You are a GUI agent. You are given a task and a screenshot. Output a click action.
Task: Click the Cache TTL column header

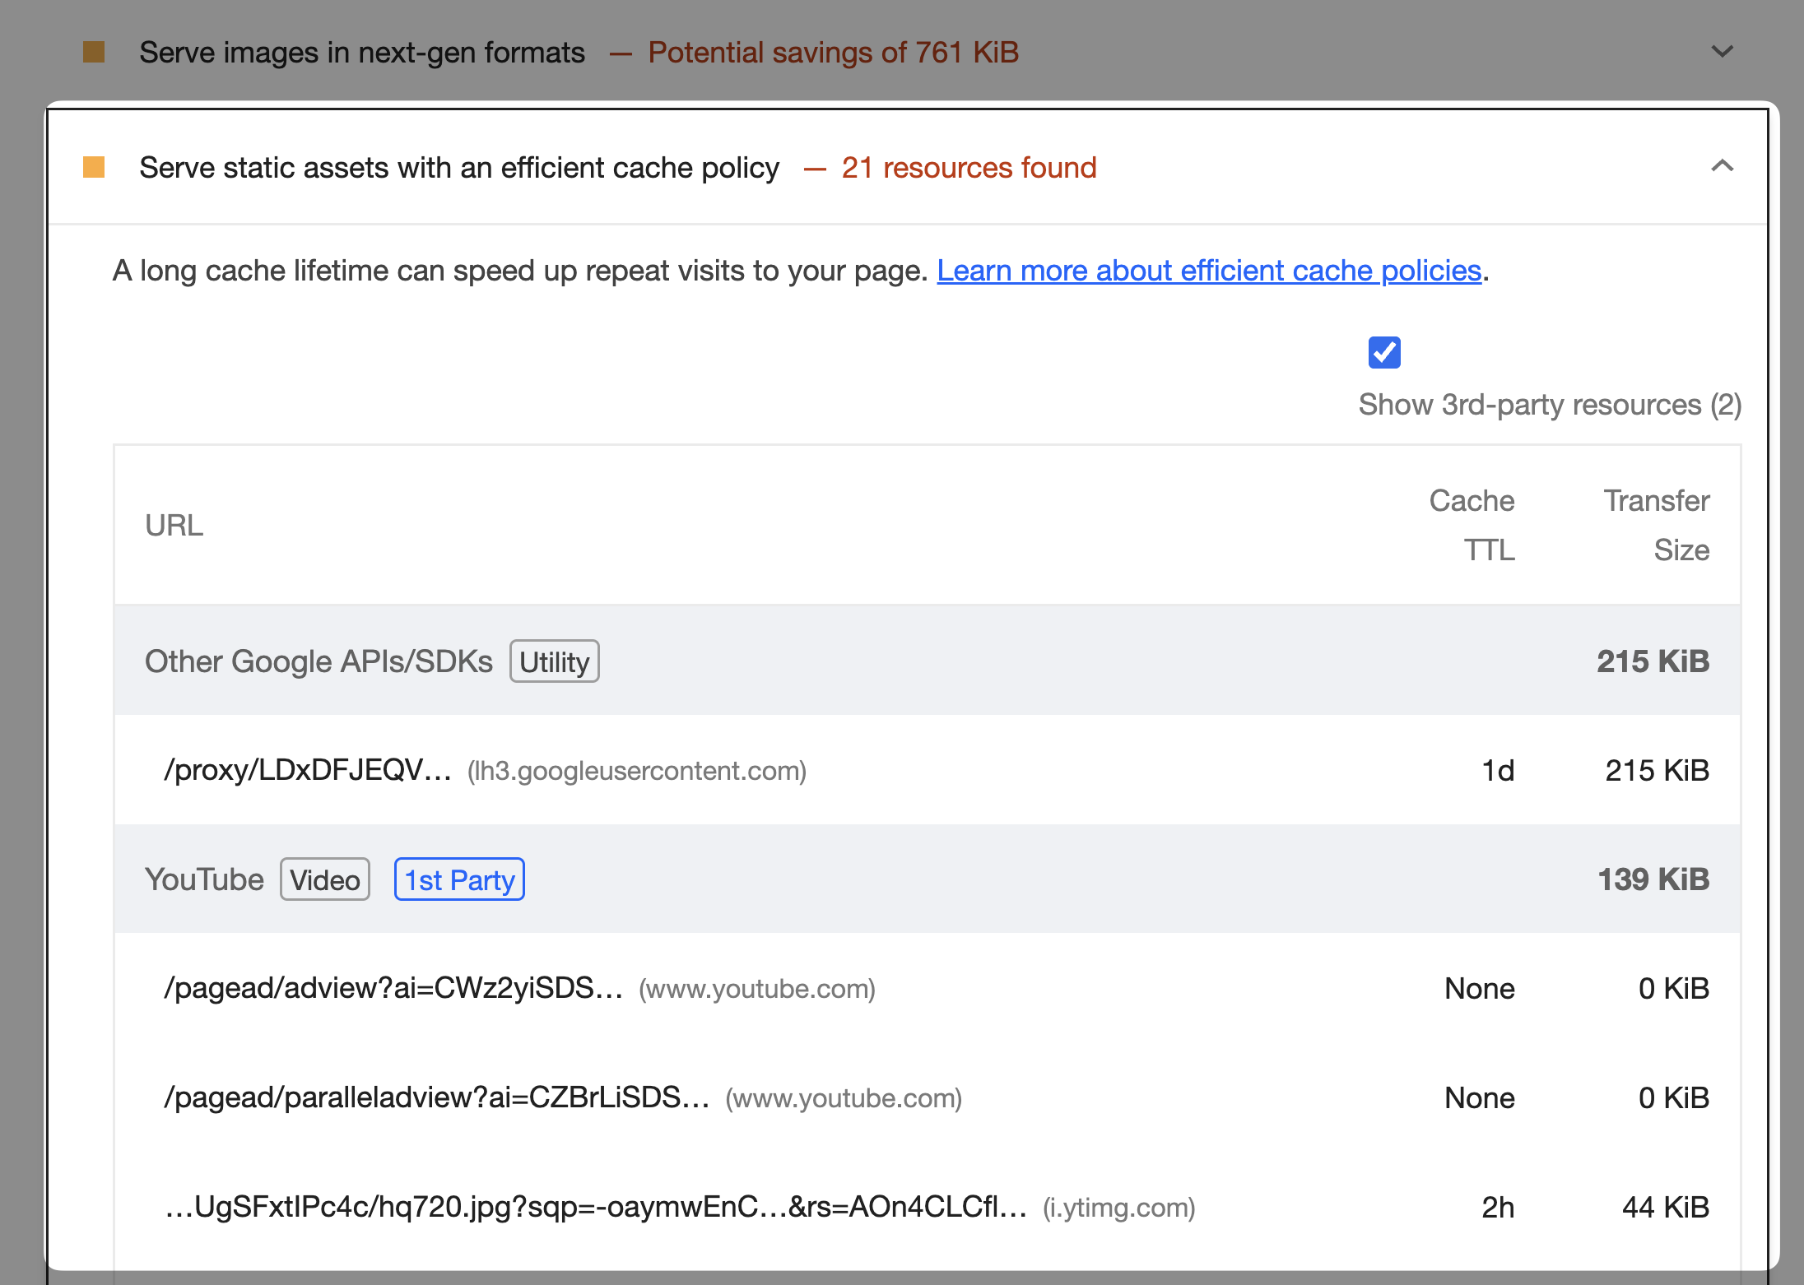1472,525
